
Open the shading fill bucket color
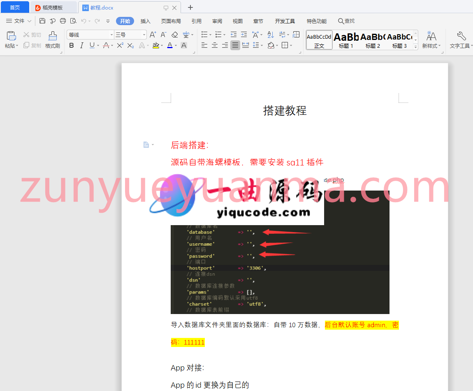pyautogui.click(x=271, y=46)
